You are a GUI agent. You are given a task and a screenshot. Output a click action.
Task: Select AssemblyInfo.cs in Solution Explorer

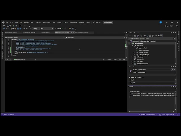point(144,50)
